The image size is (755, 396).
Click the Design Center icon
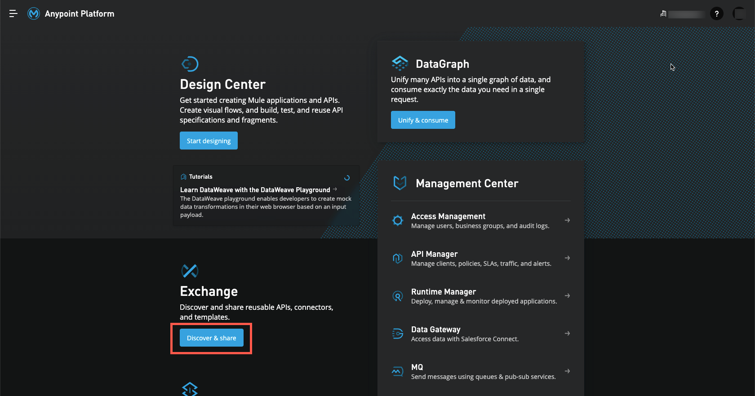click(190, 64)
